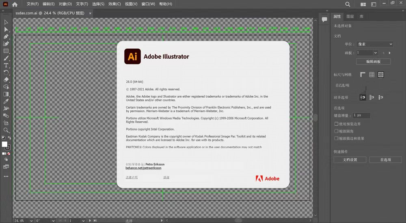Select the Curvature tool

(x=6, y=44)
